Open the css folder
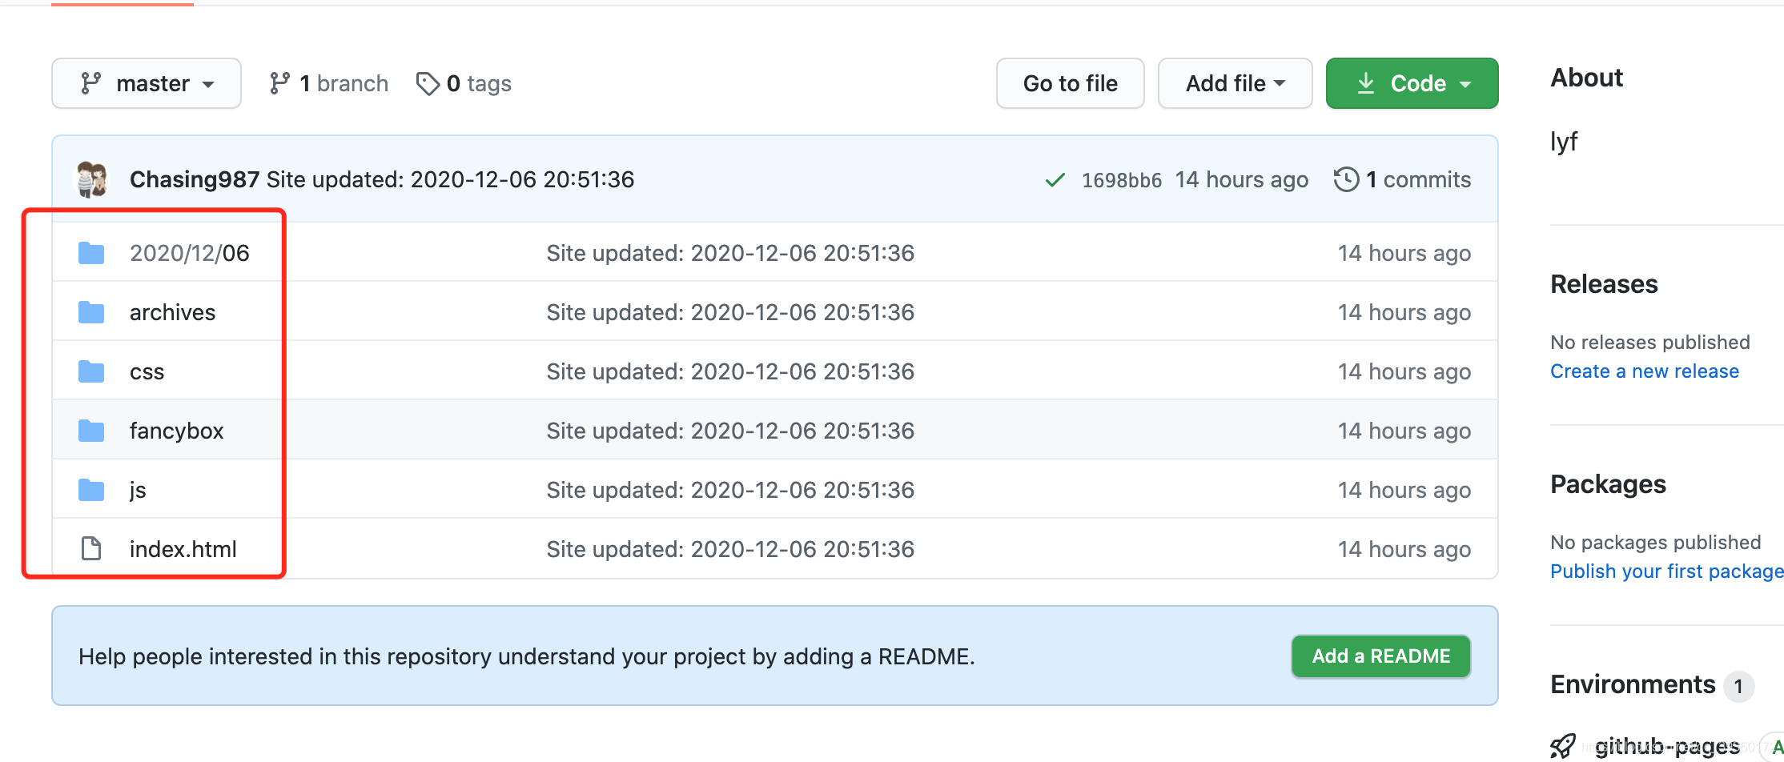The image size is (1784, 762). tap(147, 371)
